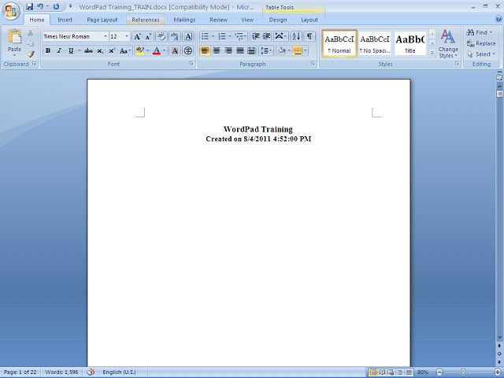
Task: Show paragraph marks and hidden symbols
Action: (309, 36)
